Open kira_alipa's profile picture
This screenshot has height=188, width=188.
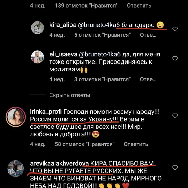[x=37, y=28]
